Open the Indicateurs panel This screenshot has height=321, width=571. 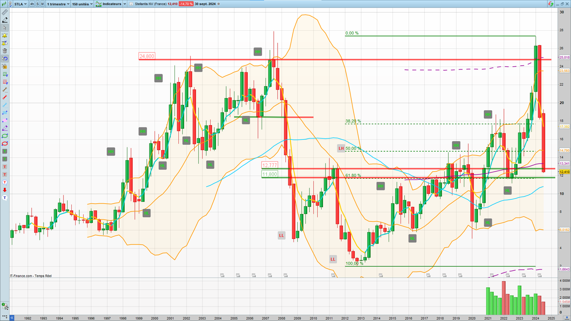[x=109, y=4]
